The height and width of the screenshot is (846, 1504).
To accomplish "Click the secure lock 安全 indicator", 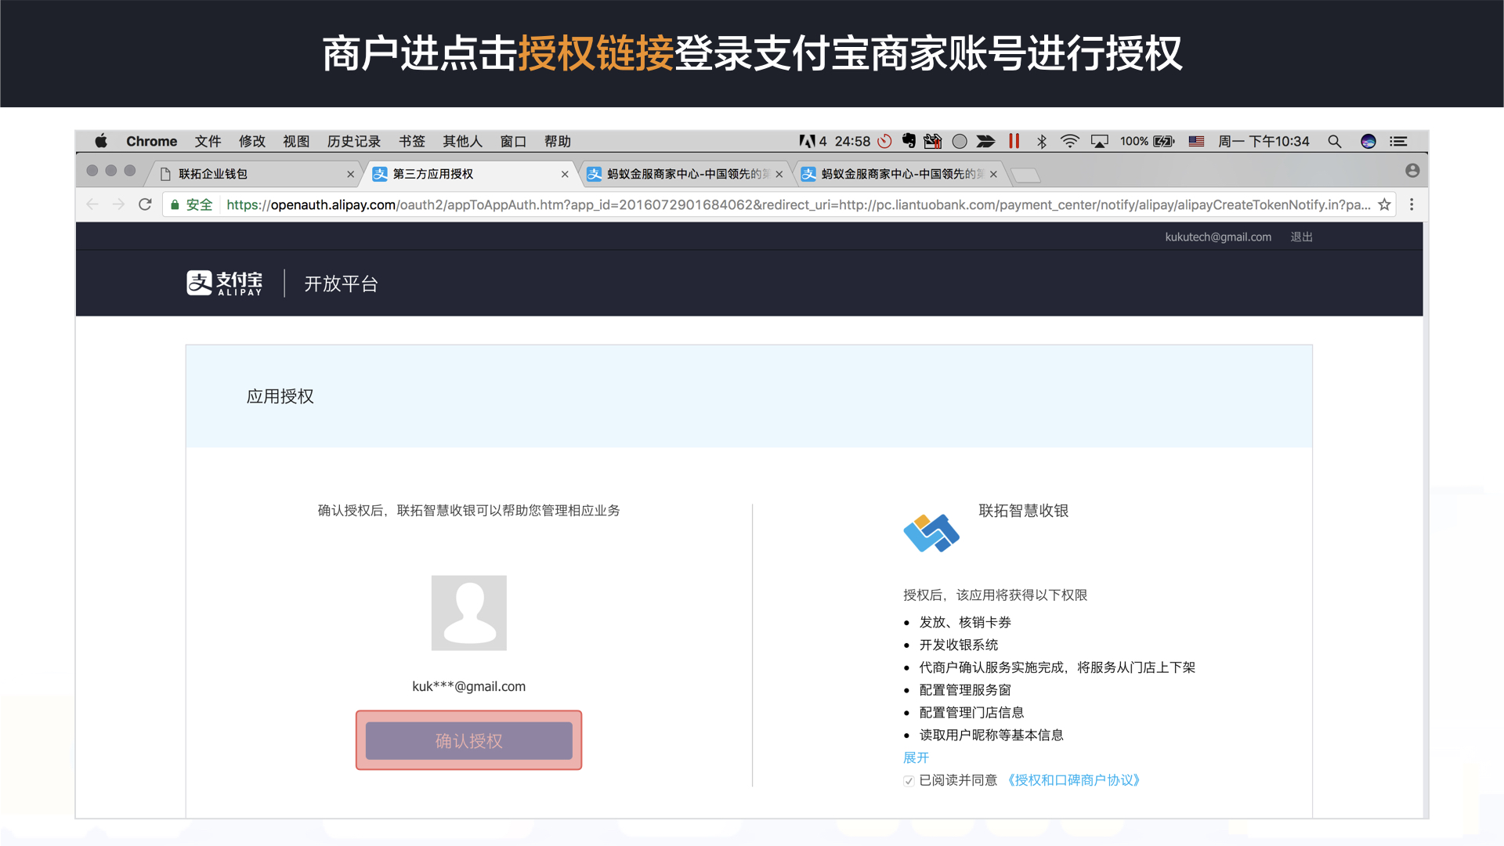I will [192, 204].
